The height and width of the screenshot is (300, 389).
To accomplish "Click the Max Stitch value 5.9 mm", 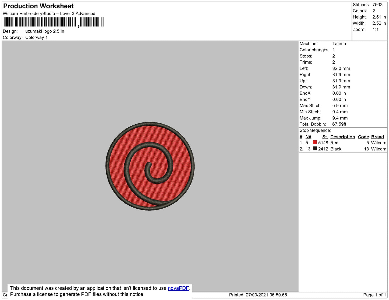I will (340, 106).
